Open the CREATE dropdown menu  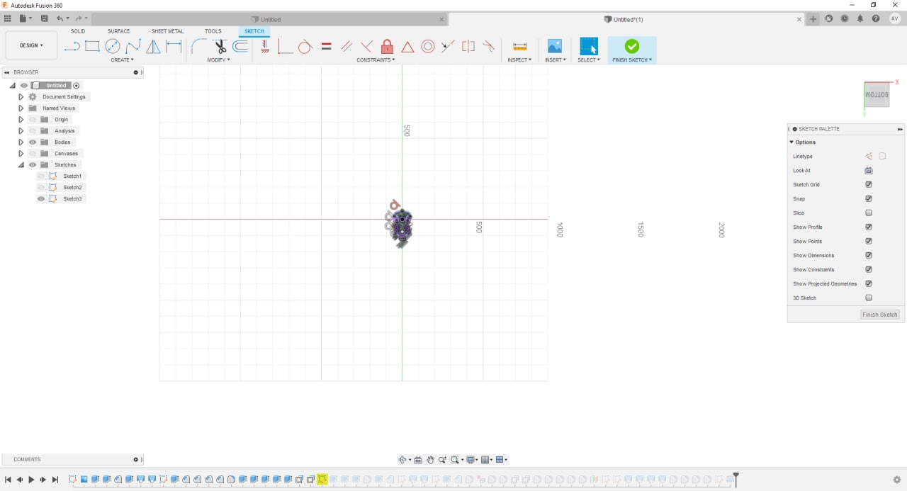[x=122, y=60]
